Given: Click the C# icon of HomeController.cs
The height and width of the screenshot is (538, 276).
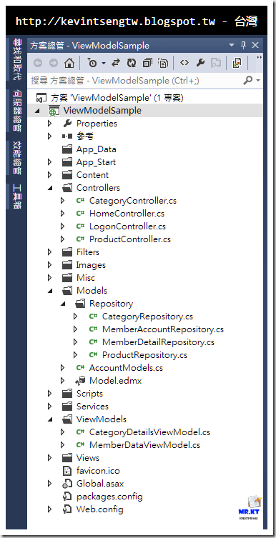Looking at the screenshot, I should pyautogui.click(x=81, y=214).
